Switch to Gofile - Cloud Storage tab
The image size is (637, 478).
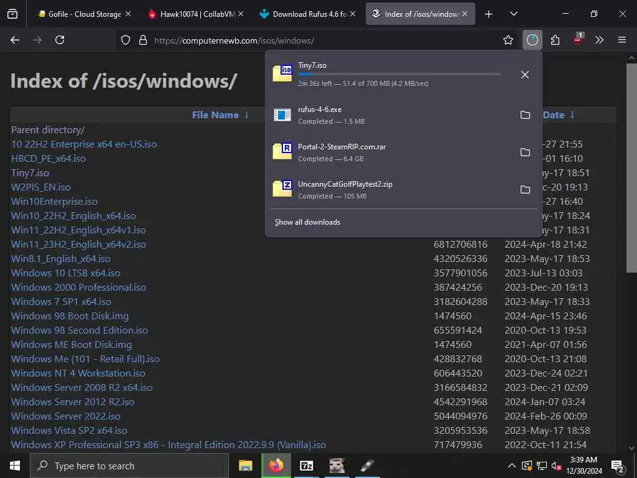(x=84, y=14)
